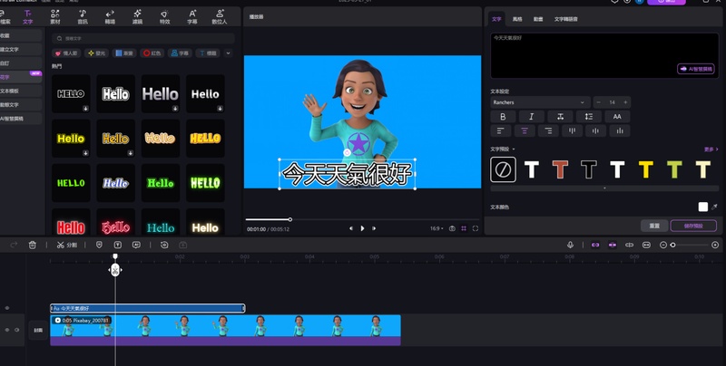This screenshot has width=726, height=366.
Task: Change letter case with AA button
Action: [617, 117]
